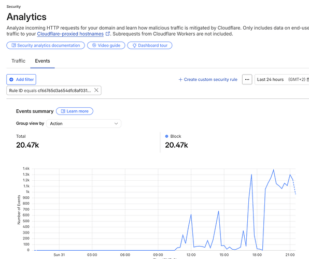Screen dimensions: 309x259
Task: Click the plus icon beside Create custom security rule
Action: (x=180, y=80)
